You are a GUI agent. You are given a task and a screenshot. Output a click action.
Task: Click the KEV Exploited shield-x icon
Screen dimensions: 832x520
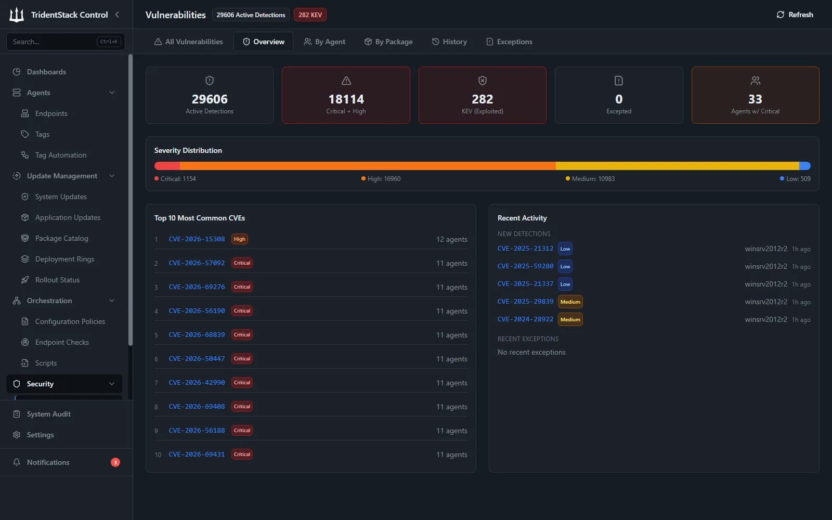(x=483, y=81)
